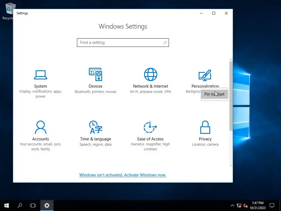This screenshot has height=211, width=281.
Task: Open the Windows Start button
Action: click(7, 206)
